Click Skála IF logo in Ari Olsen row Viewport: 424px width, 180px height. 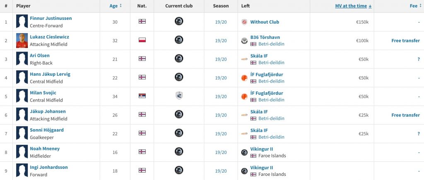tap(244, 59)
